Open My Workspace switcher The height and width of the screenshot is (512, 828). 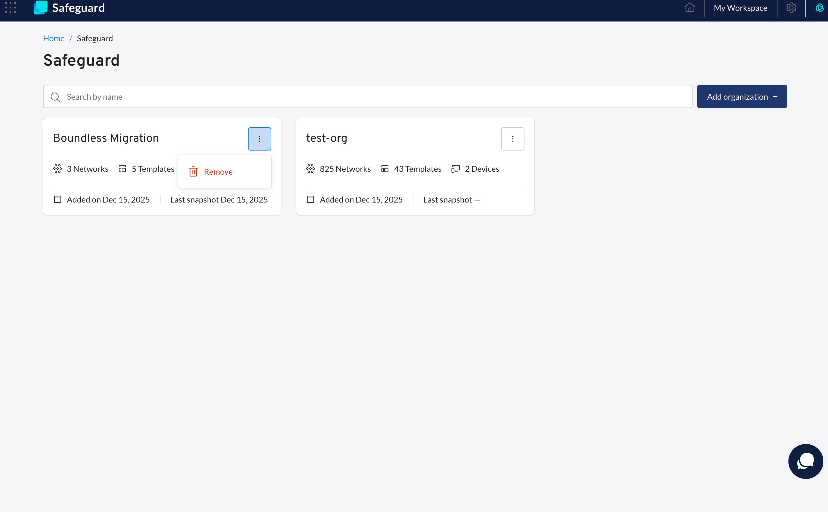[740, 8]
